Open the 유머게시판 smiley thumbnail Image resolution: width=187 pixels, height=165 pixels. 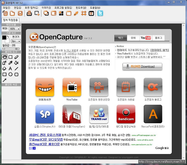coord(45,87)
